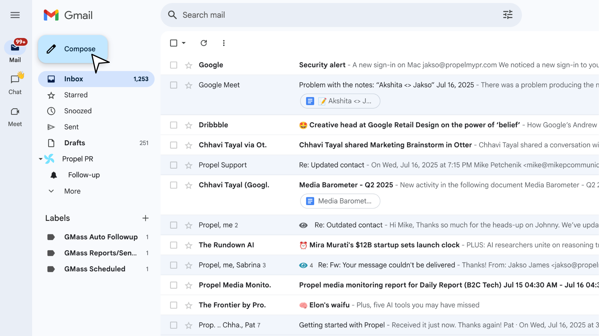Show search options filter icon
The height and width of the screenshot is (336, 599).
(x=508, y=15)
